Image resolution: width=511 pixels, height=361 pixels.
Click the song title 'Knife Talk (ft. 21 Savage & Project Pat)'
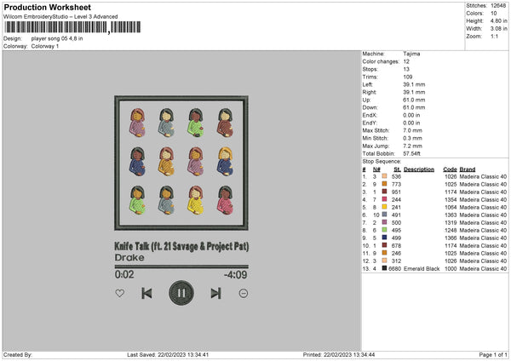pyautogui.click(x=181, y=247)
